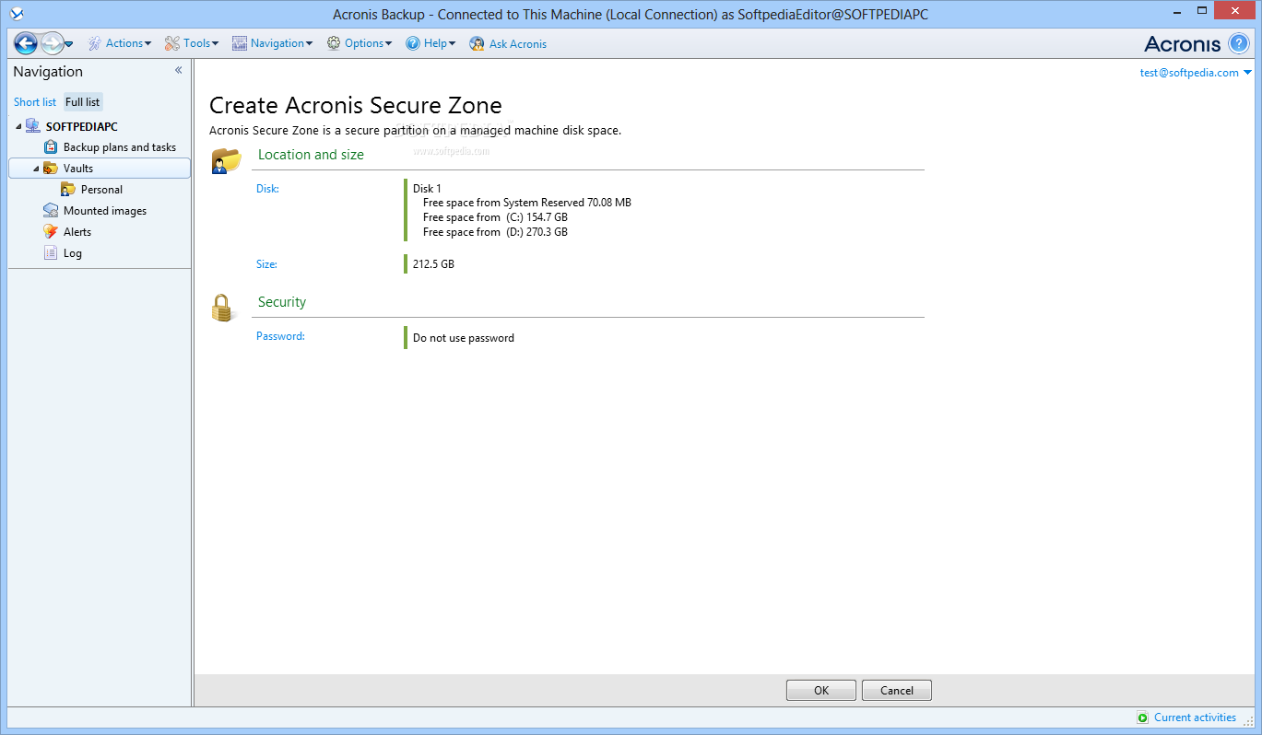Open the Personal vault
Screen dimensions: 1262x735
[x=101, y=190]
